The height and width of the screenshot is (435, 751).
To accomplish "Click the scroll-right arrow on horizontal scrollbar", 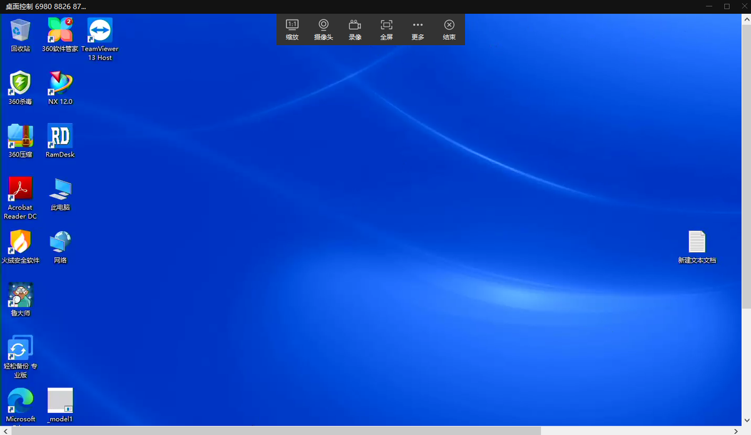I will point(736,431).
